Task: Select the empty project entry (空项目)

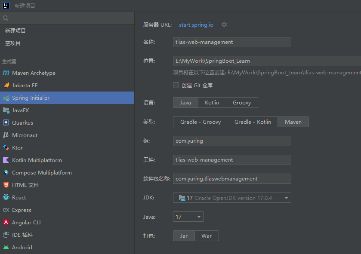Action: (x=13, y=43)
